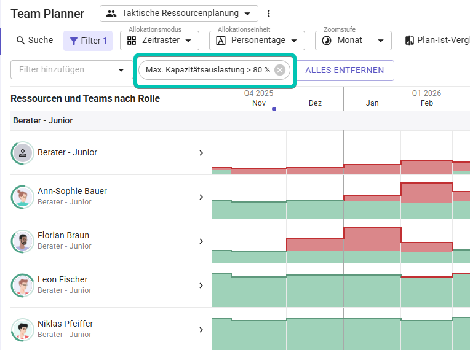This screenshot has height=350, width=470.
Task: Click ALLES ENTFERNEN to clear filters
Action: click(x=345, y=70)
